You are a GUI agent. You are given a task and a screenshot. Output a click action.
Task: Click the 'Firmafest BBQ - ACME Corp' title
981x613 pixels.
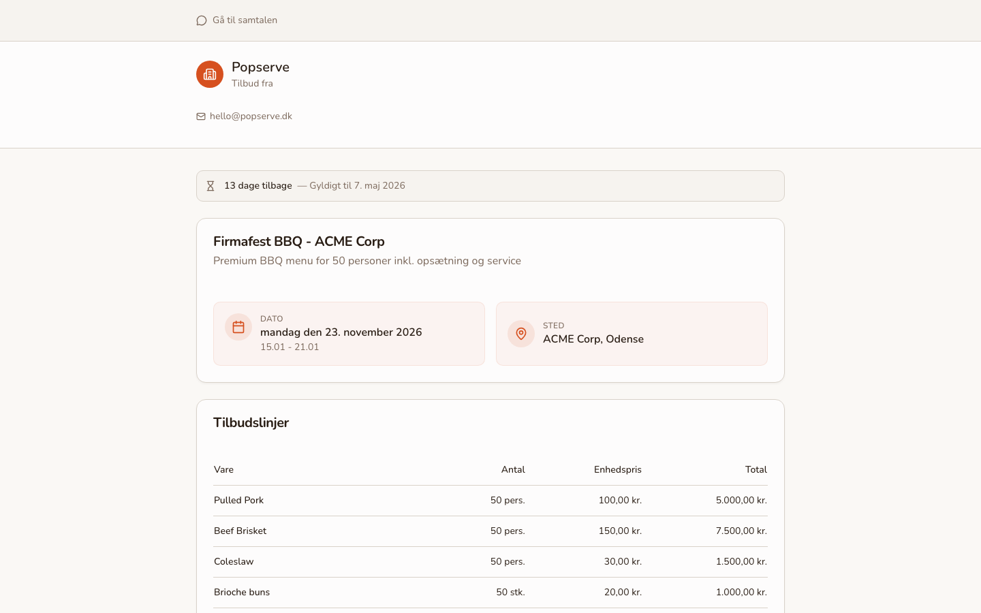[x=299, y=242]
